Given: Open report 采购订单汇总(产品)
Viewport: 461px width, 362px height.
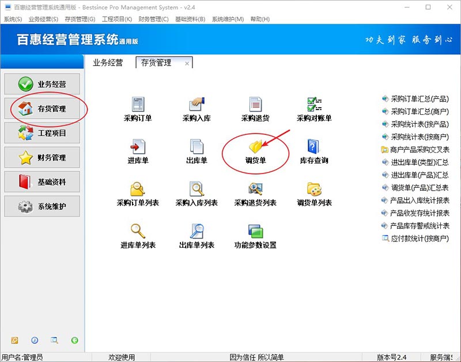Looking at the screenshot, I should point(415,99).
